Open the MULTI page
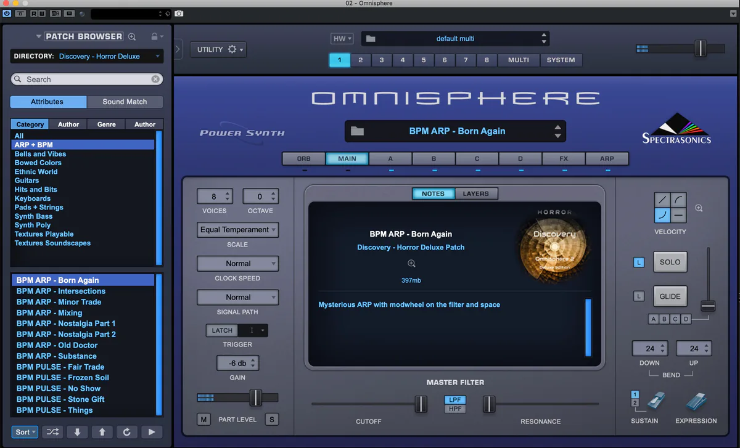The image size is (740, 448). [518, 60]
